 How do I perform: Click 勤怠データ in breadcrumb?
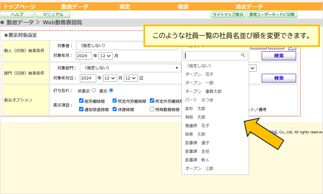[x=20, y=22]
